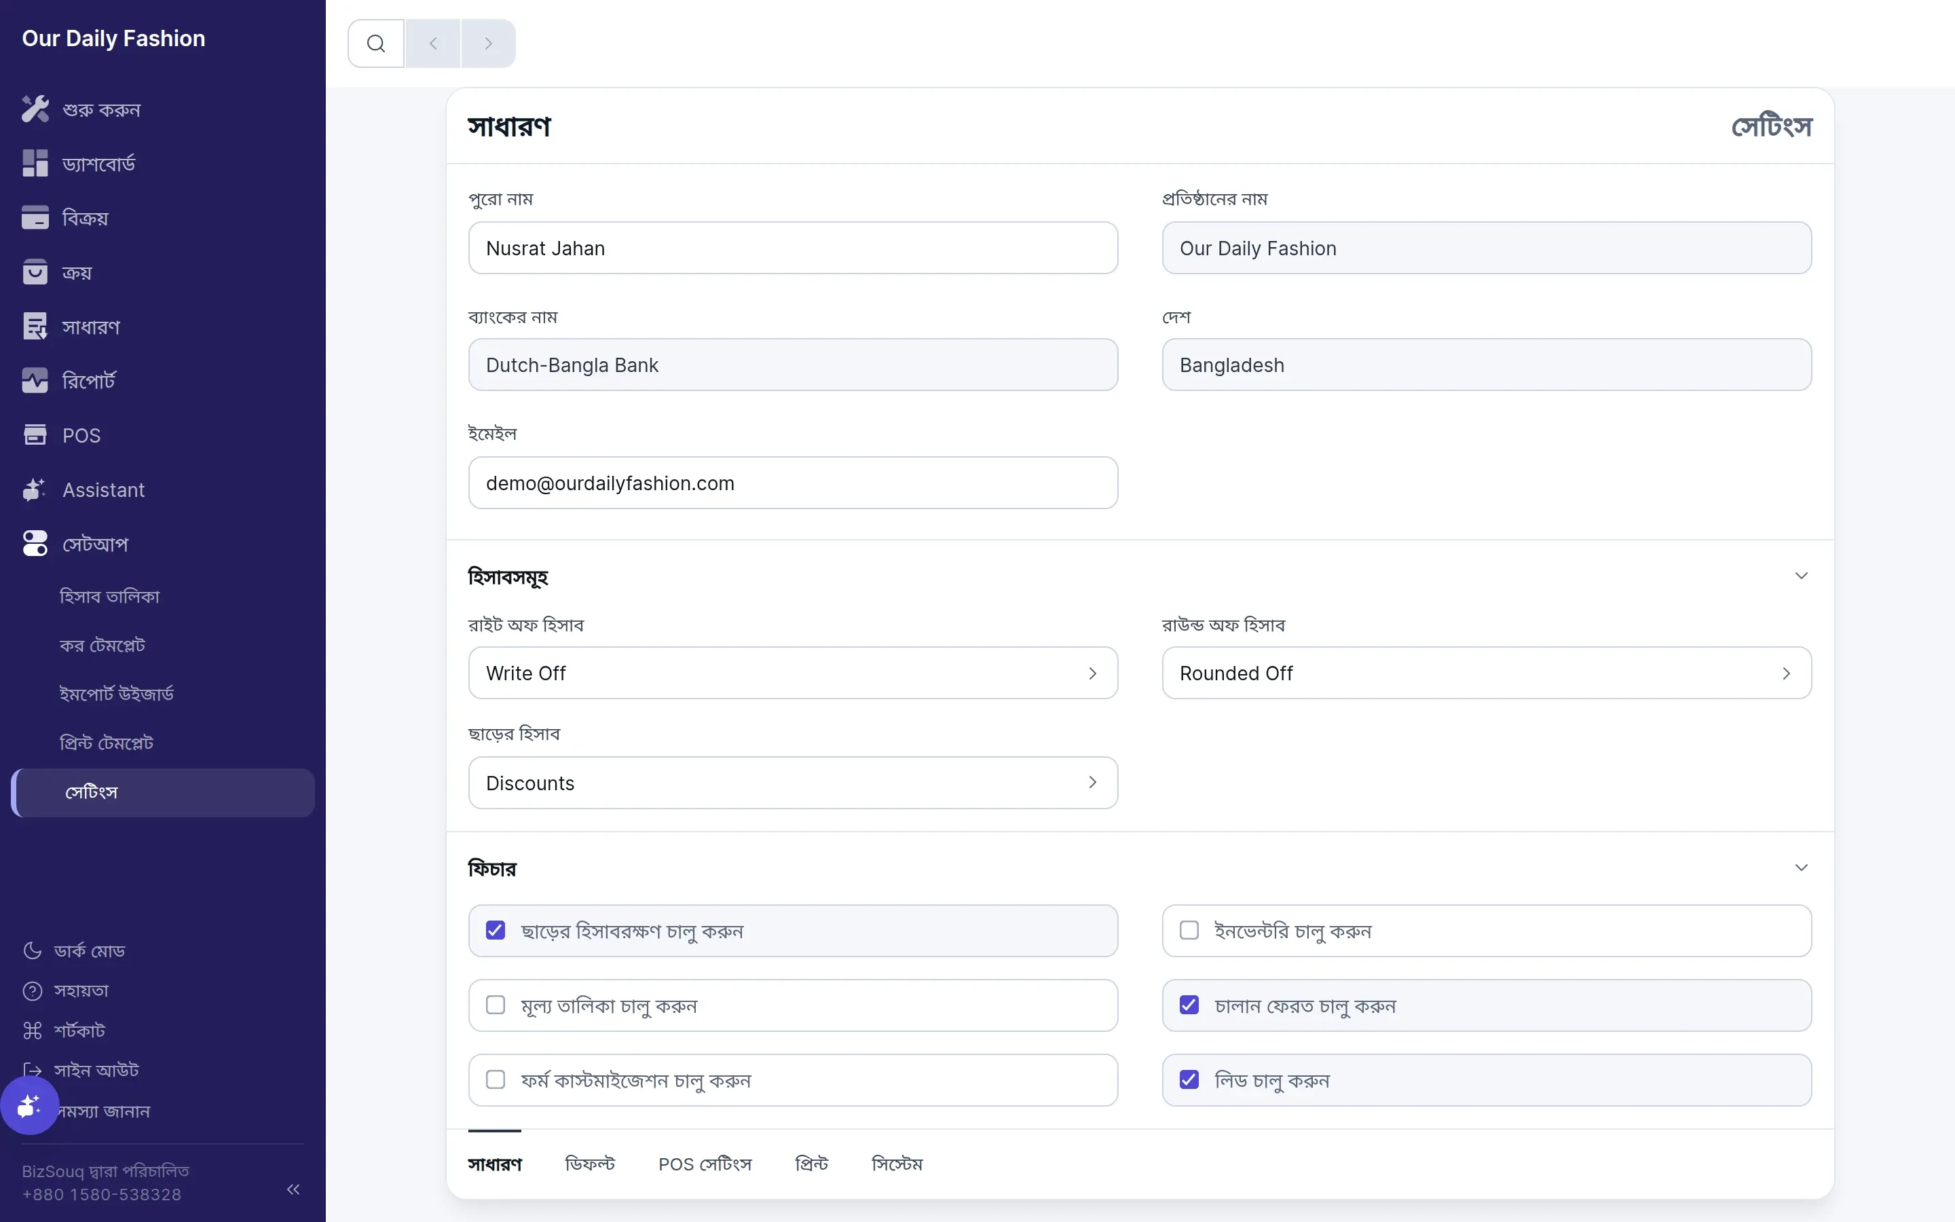Open হিসাব তালিকা in the sidebar

tap(109, 597)
